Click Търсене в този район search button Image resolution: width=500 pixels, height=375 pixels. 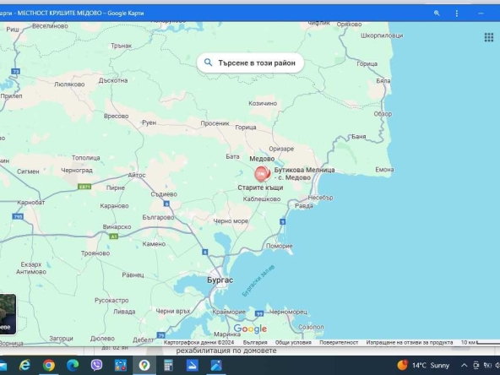pyautogui.click(x=250, y=62)
